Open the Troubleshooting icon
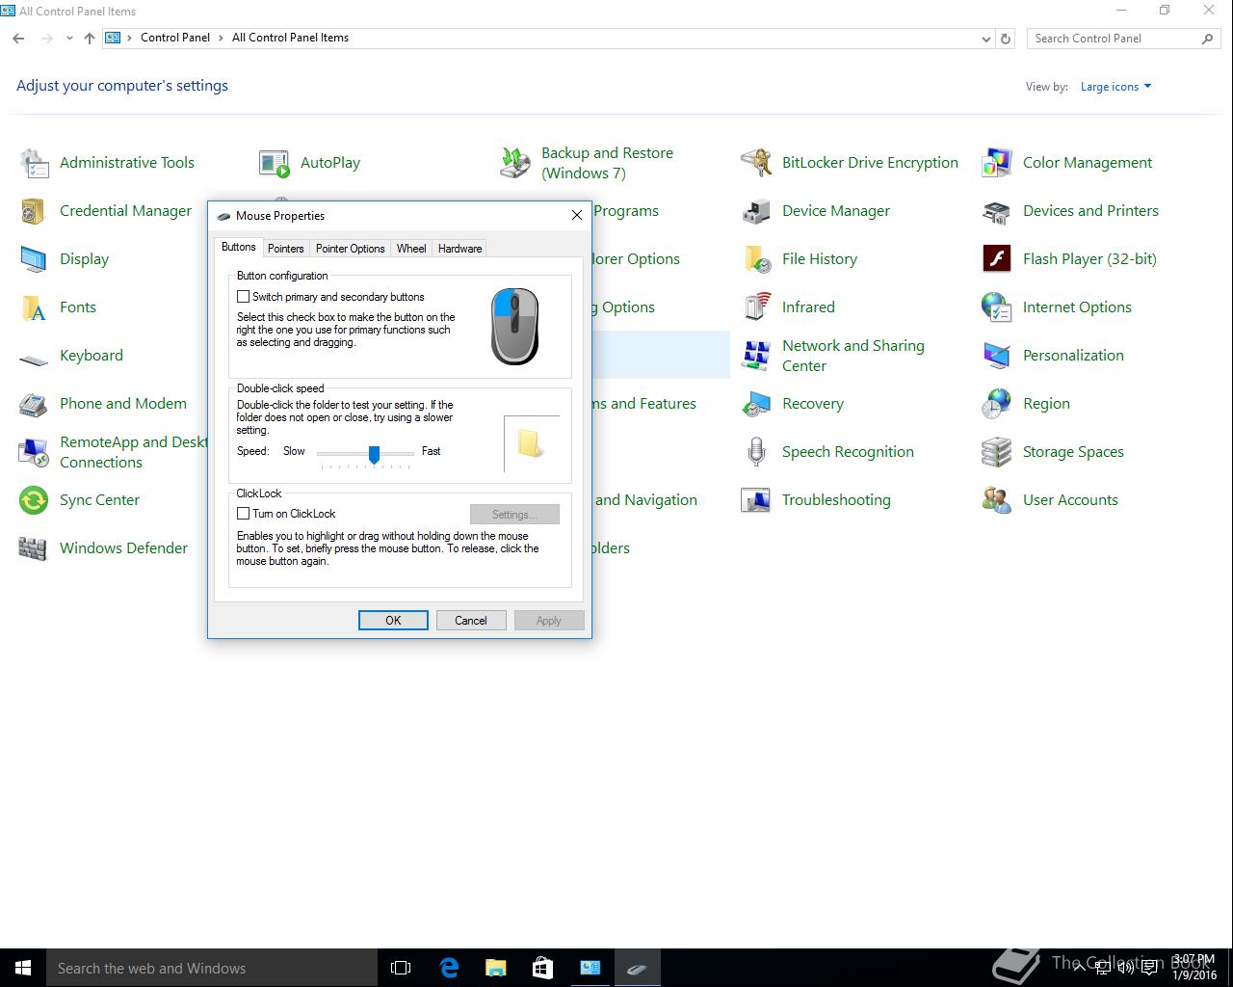 (756, 500)
